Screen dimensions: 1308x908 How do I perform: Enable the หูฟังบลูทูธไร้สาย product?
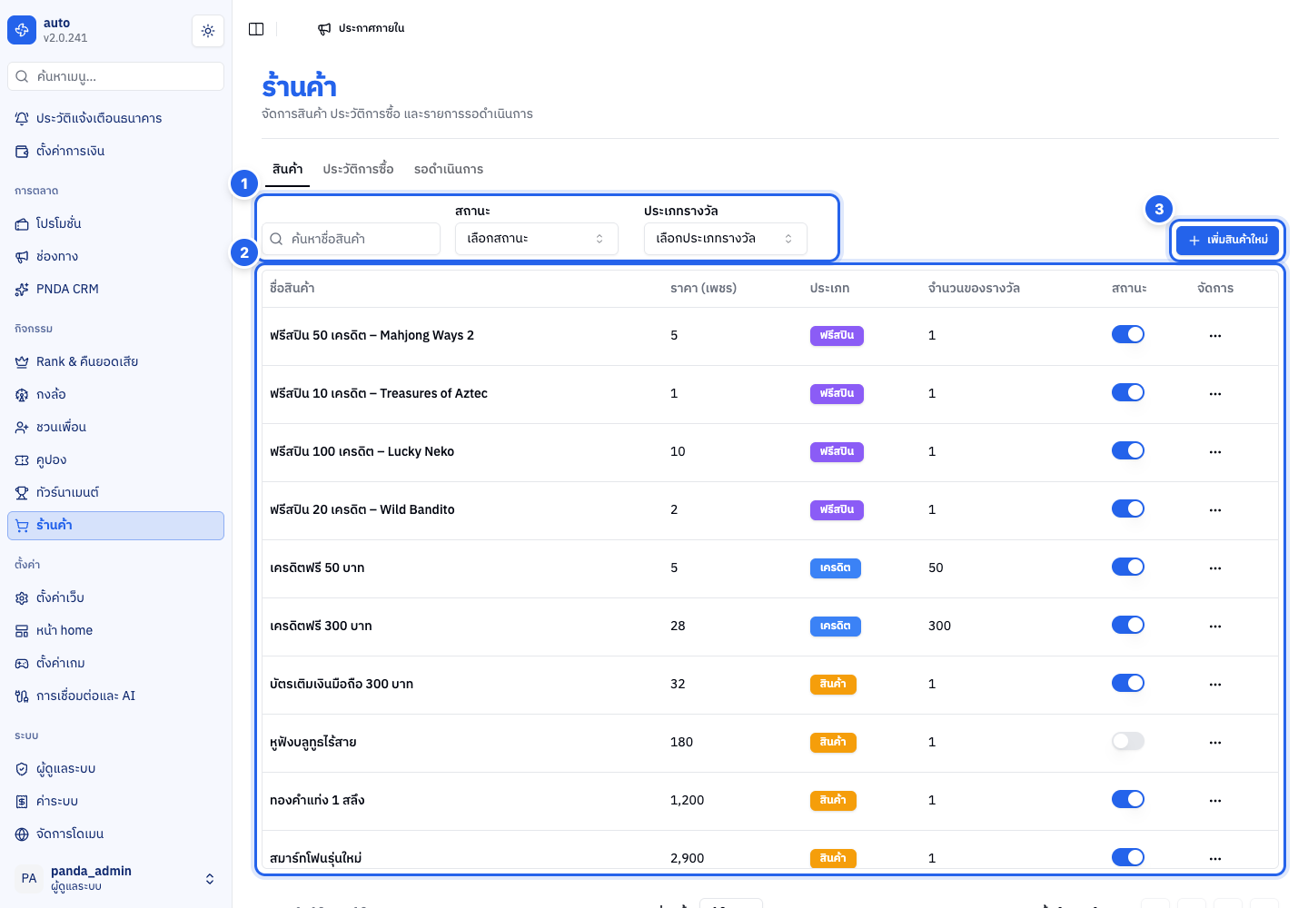[x=1128, y=741]
